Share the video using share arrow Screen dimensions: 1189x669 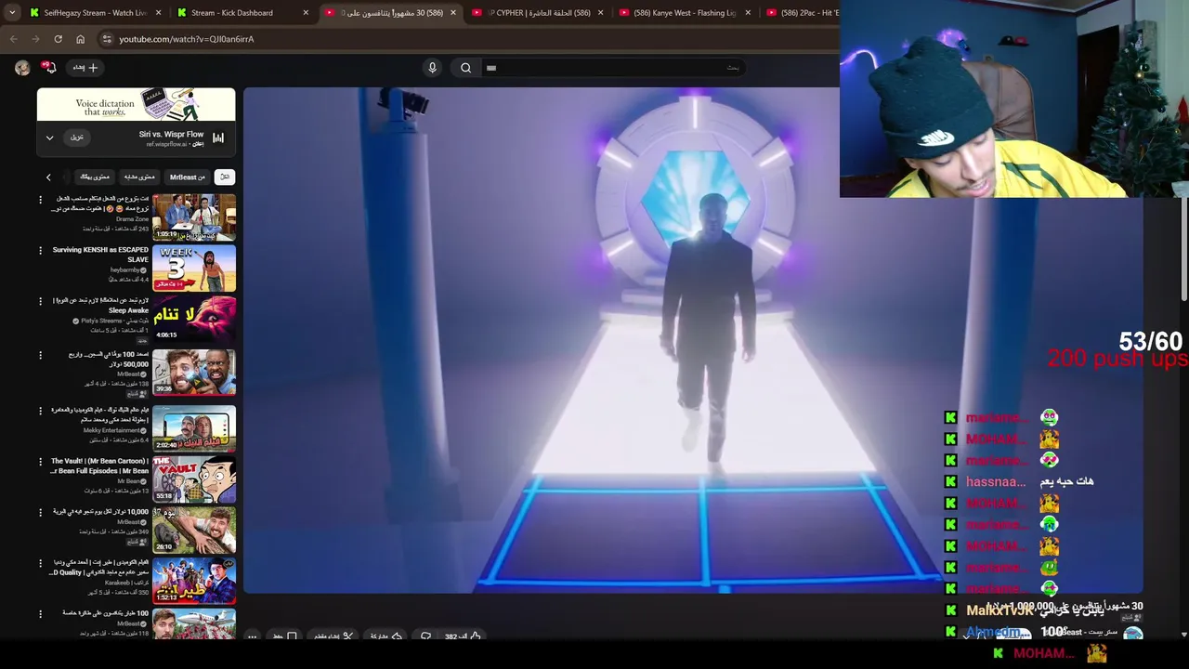coord(385,636)
